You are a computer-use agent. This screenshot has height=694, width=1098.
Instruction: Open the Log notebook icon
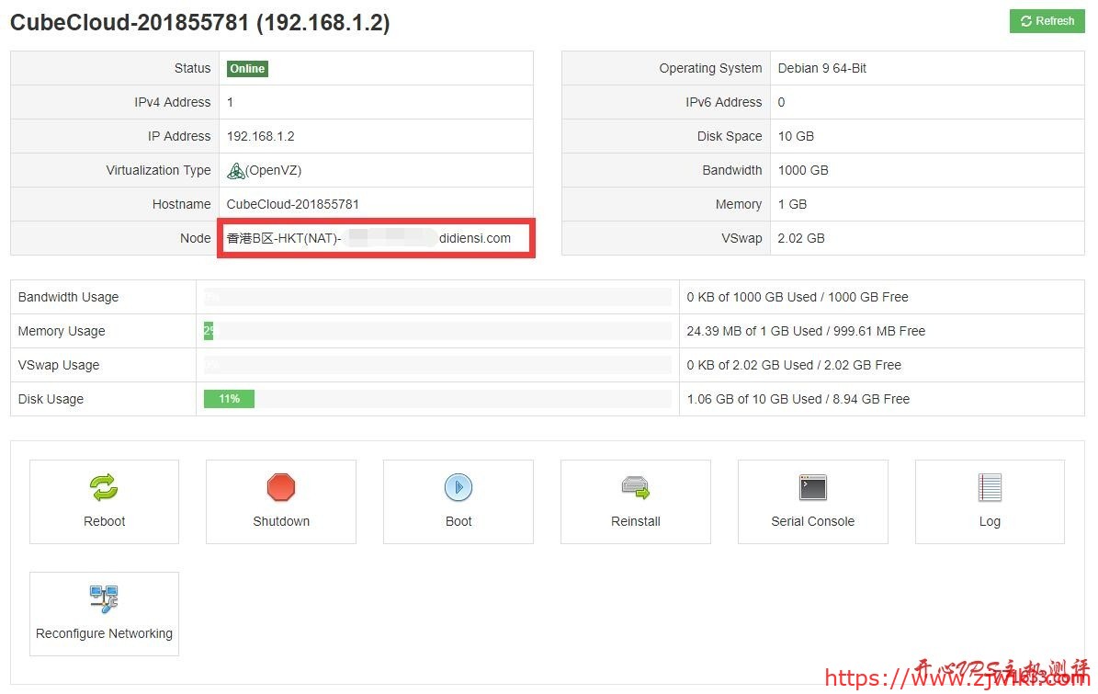[990, 487]
